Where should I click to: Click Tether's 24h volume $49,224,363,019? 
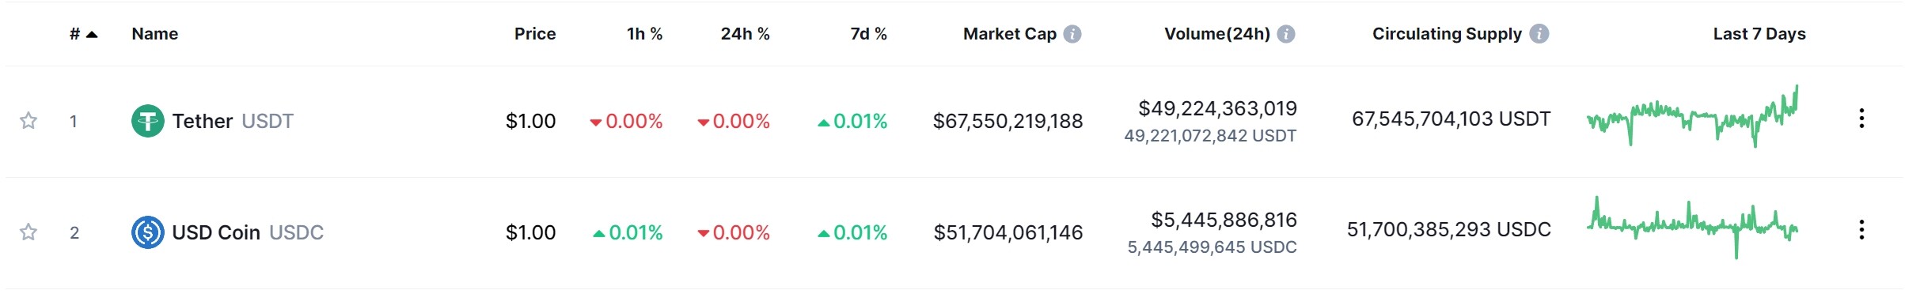(x=1218, y=108)
